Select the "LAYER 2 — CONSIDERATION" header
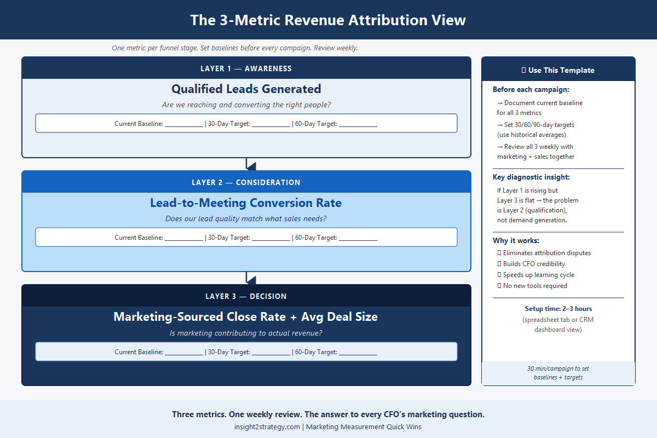 coord(246,182)
